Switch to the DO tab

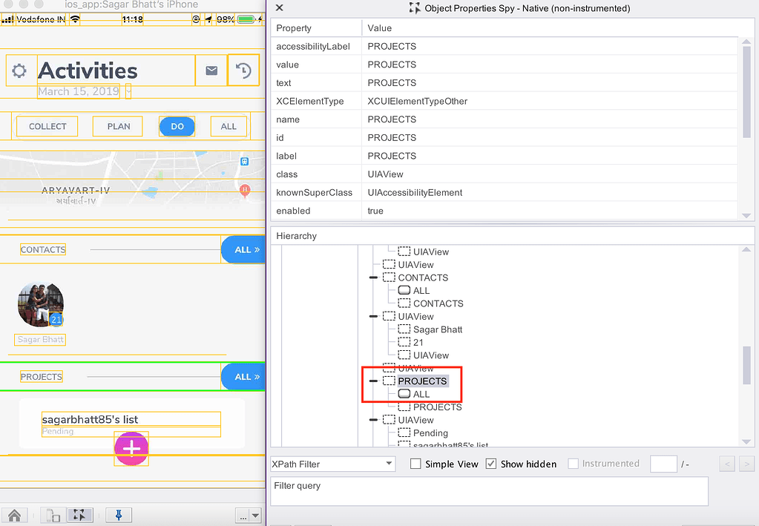(x=177, y=126)
